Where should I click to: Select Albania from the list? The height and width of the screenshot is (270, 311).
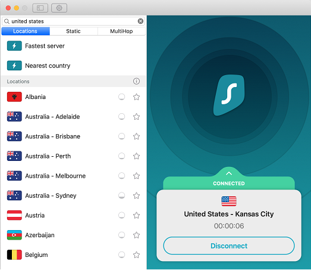pos(73,97)
